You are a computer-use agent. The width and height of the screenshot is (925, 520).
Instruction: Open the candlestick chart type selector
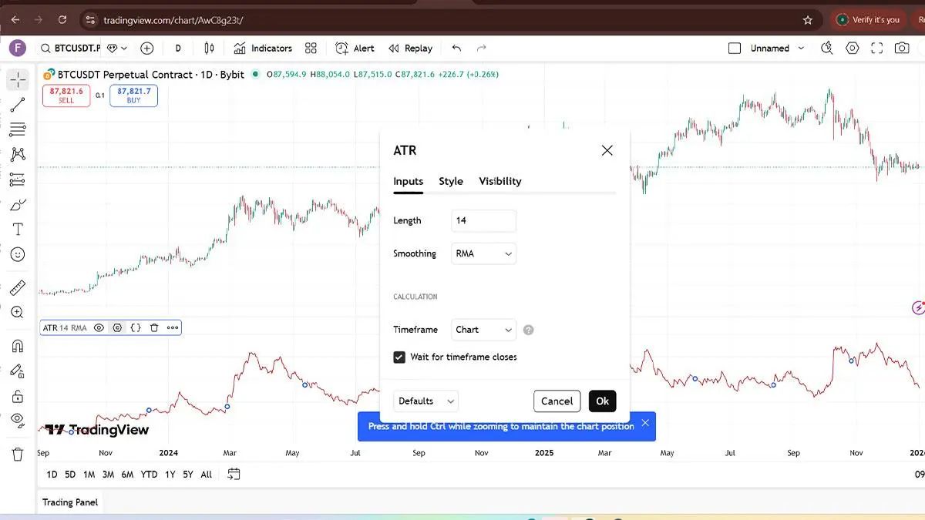(209, 48)
